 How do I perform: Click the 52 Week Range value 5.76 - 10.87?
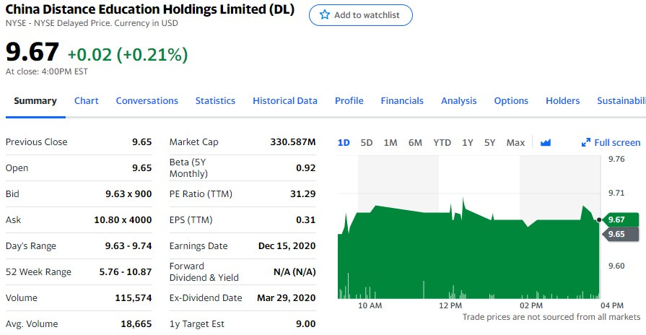coord(126,271)
